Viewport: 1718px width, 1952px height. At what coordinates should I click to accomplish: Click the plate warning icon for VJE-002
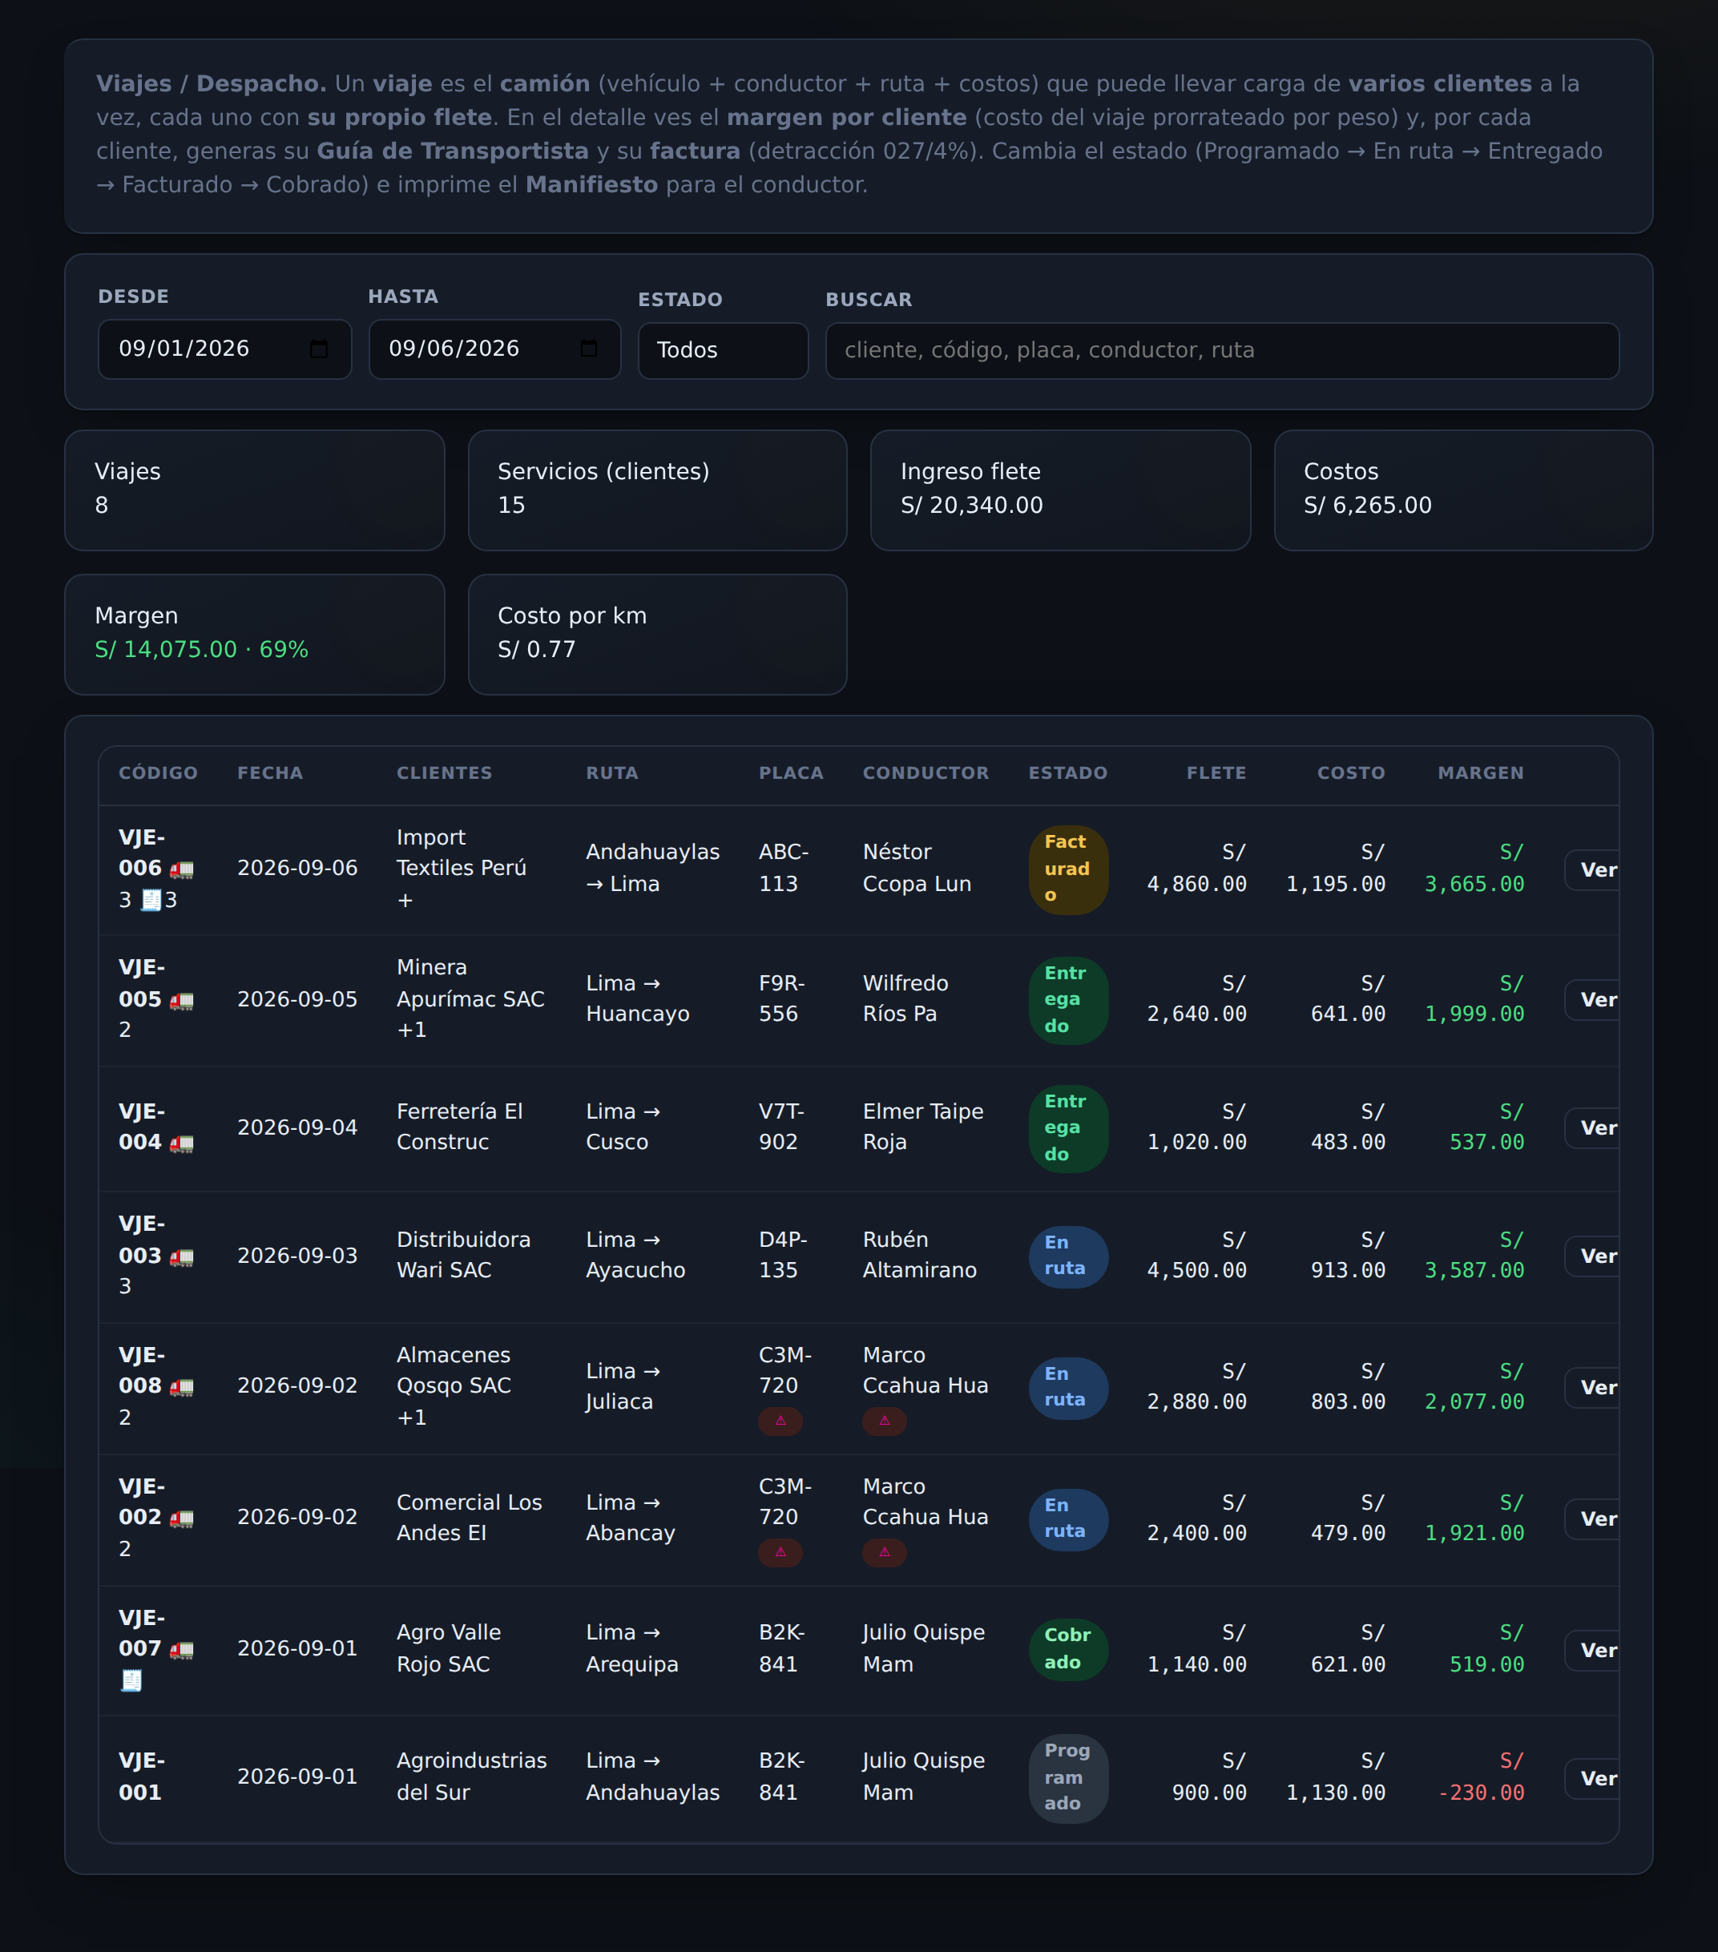(x=780, y=1553)
